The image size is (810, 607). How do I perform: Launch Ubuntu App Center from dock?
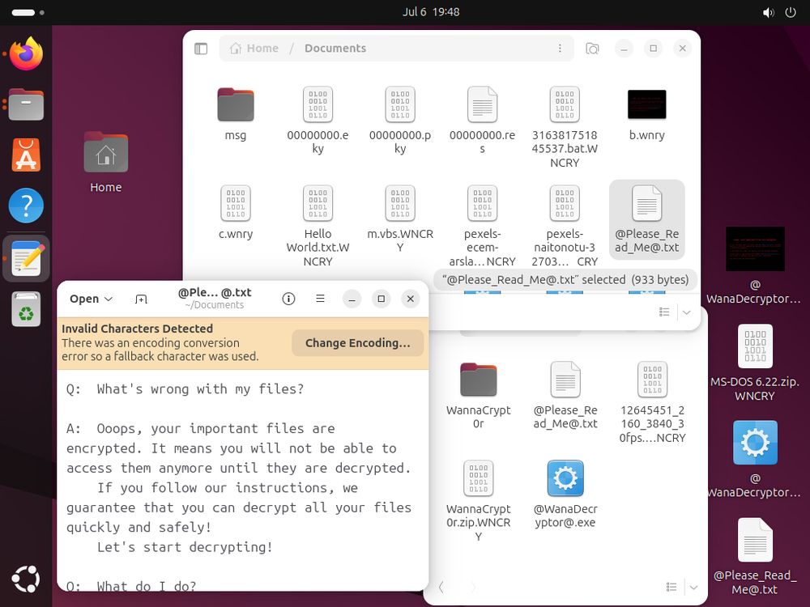[26, 155]
